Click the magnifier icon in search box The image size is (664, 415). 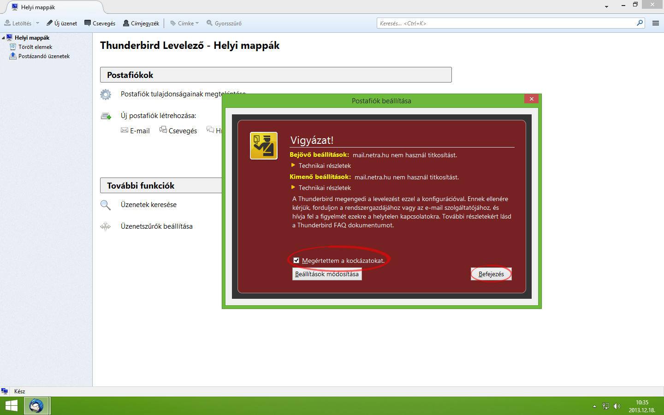tap(640, 23)
